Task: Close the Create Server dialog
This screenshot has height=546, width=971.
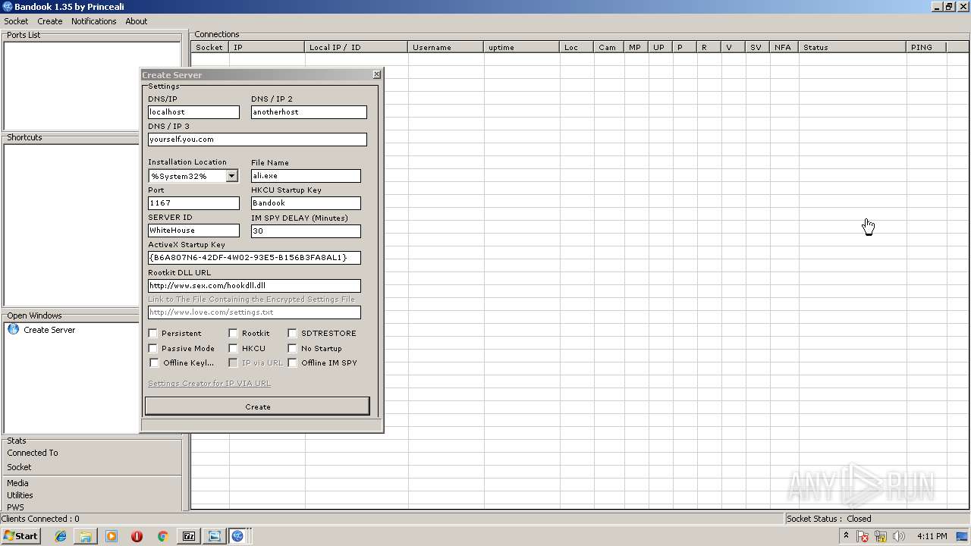Action: tap(377, 74)
